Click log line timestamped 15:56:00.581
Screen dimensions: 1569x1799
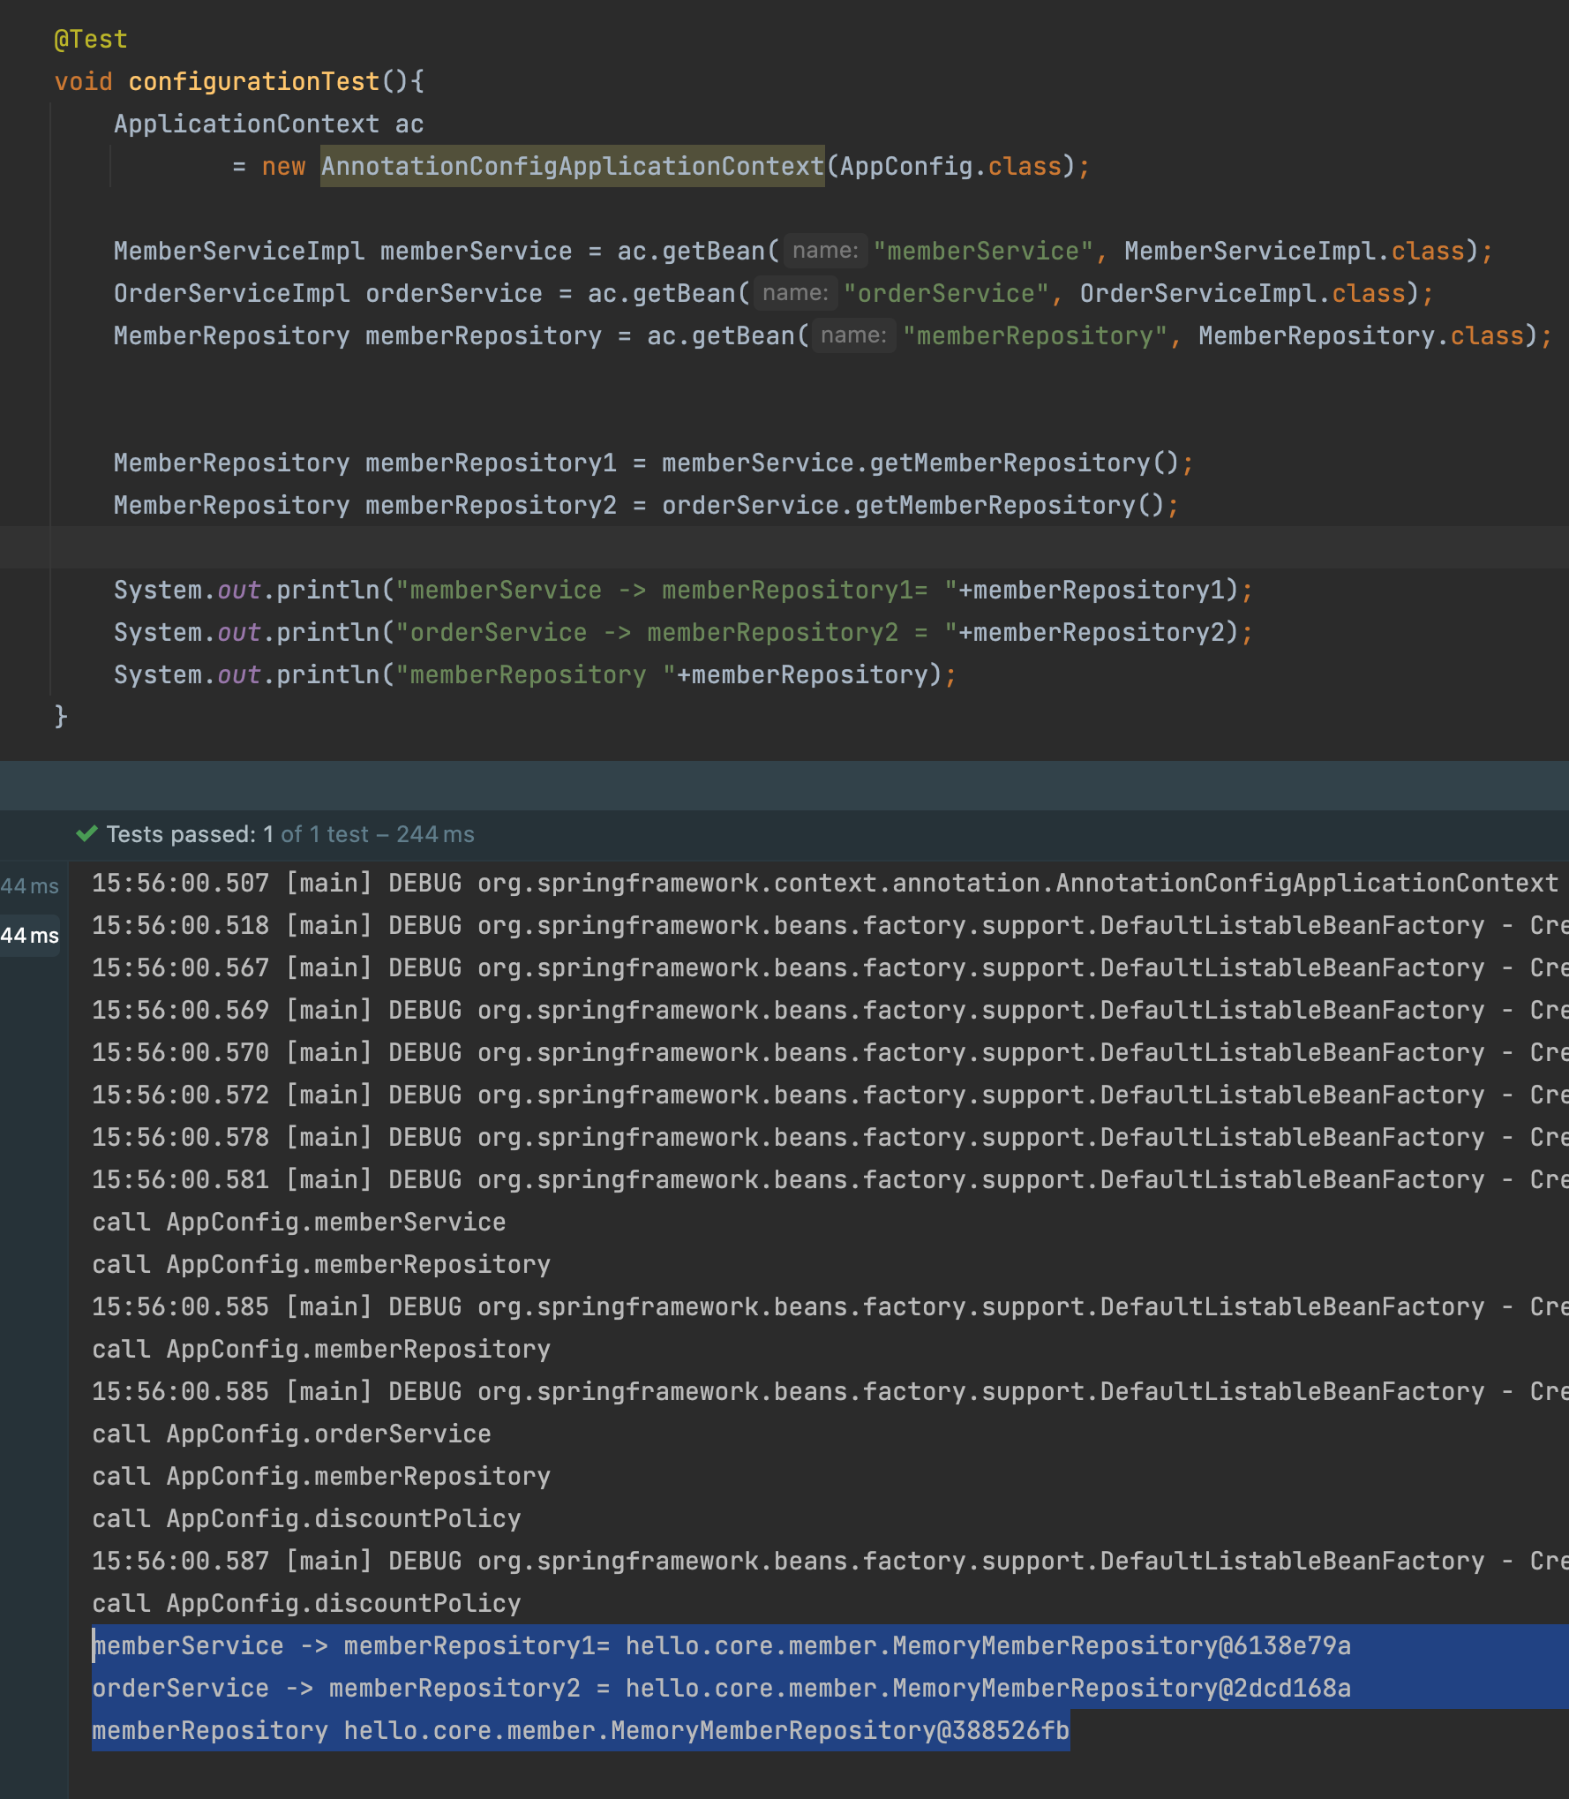tap(830, 1180)
